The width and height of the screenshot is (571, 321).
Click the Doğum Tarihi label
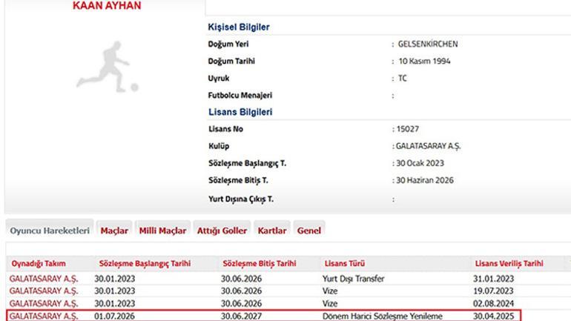pos(231,61)
